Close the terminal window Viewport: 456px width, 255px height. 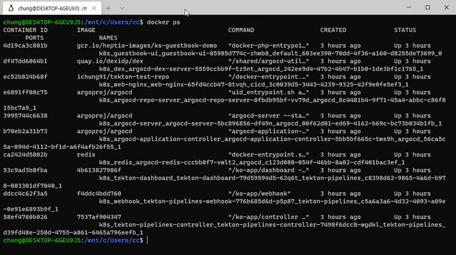tap(447, 7)
